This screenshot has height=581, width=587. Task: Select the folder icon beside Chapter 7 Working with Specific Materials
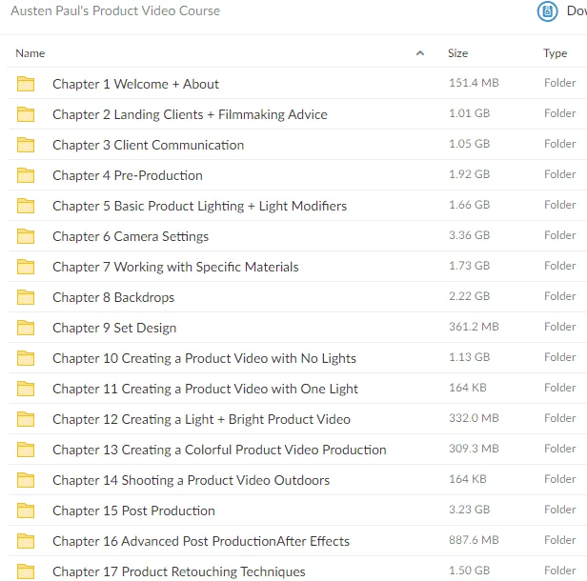pos(26,267)
